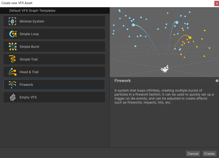Click the Head & Trail icon
Viewport: 219px width, 158px height.
pyautogui.click(x=13, y=72)
